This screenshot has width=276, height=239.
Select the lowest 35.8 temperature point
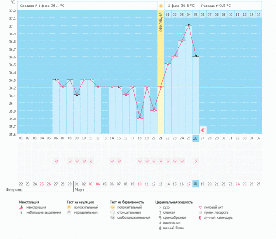[140, 118]
